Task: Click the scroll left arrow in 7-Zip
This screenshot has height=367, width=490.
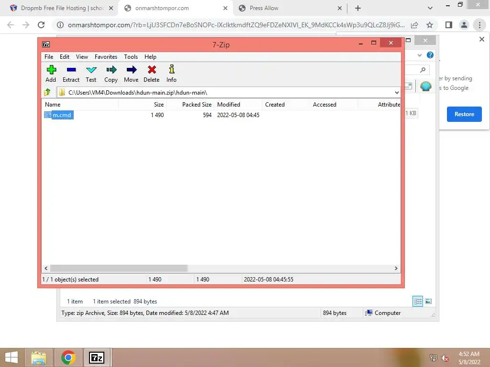Action: 46,268
